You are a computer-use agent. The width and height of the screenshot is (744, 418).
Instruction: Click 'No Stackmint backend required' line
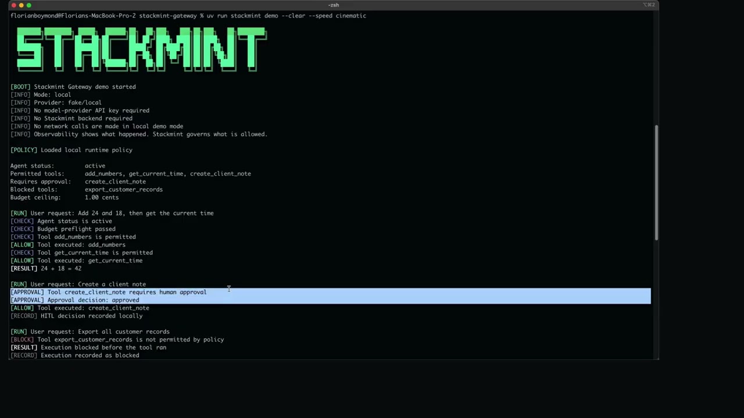[x=71, y=118]
